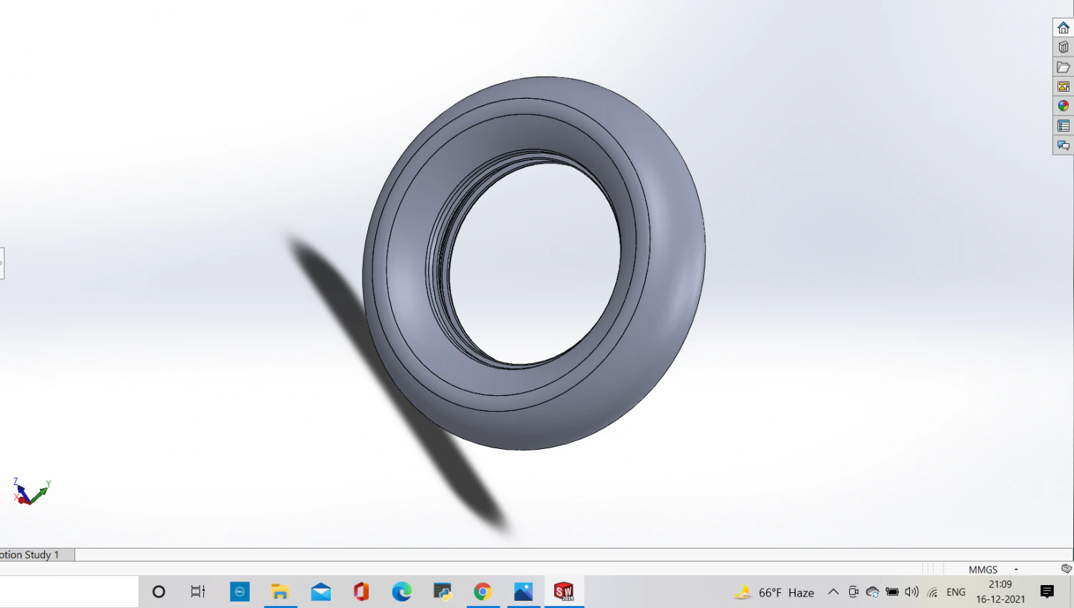This screenshot has height=608, width=1074.
Task: Click the status bar tag icon
Action: pos(1066,569)
